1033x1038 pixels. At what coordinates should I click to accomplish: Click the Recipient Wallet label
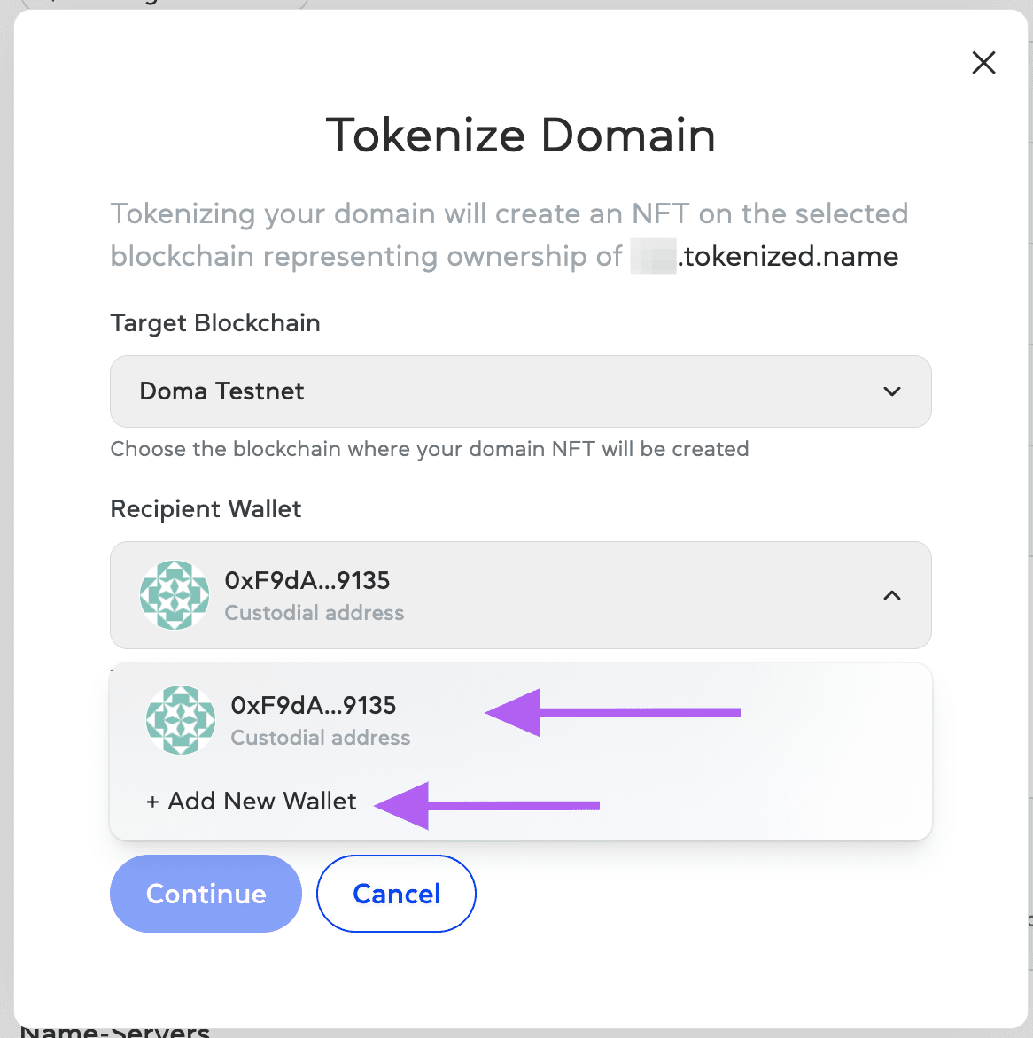coord(206,509)
